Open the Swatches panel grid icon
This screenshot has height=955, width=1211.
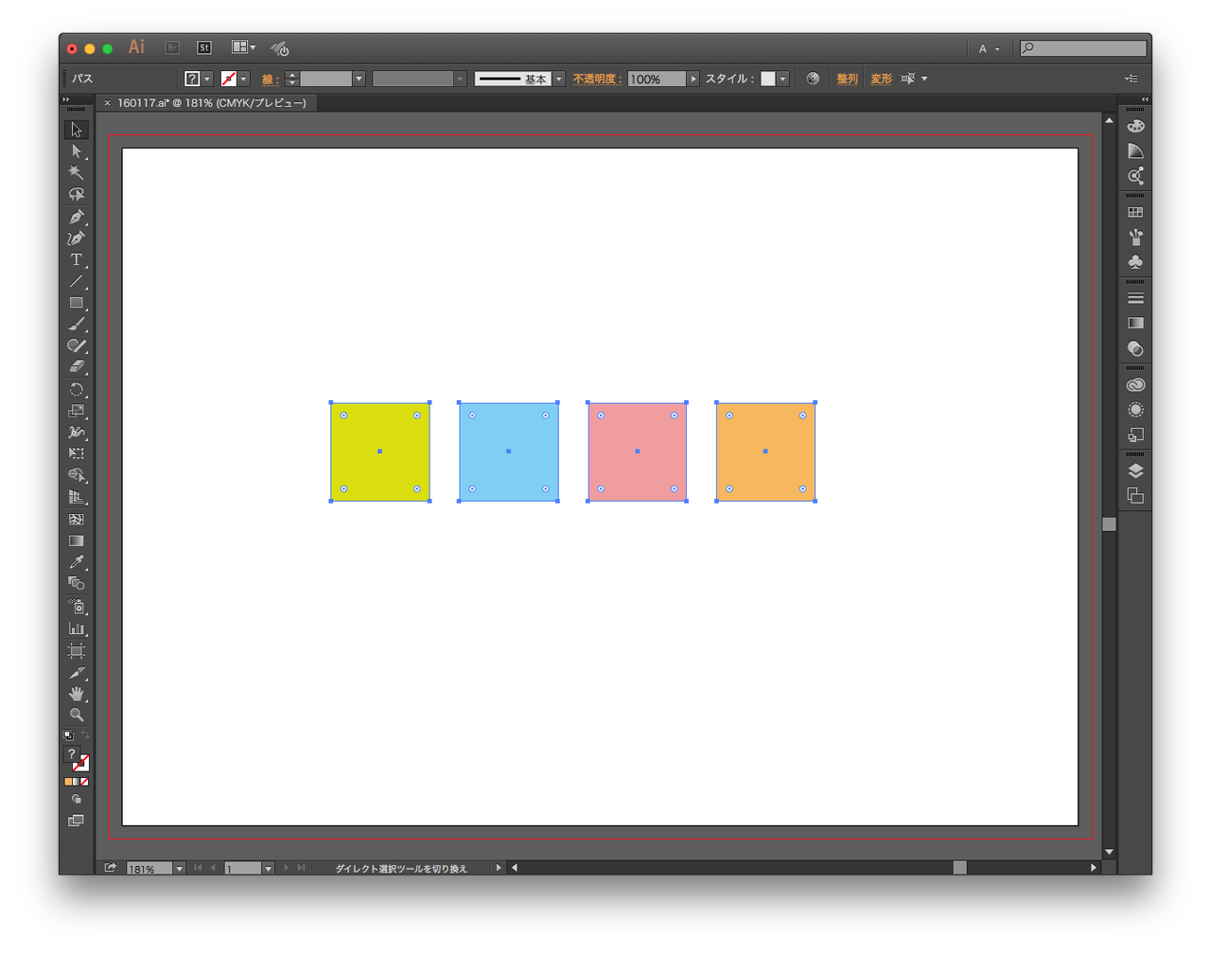(1135, 212)
